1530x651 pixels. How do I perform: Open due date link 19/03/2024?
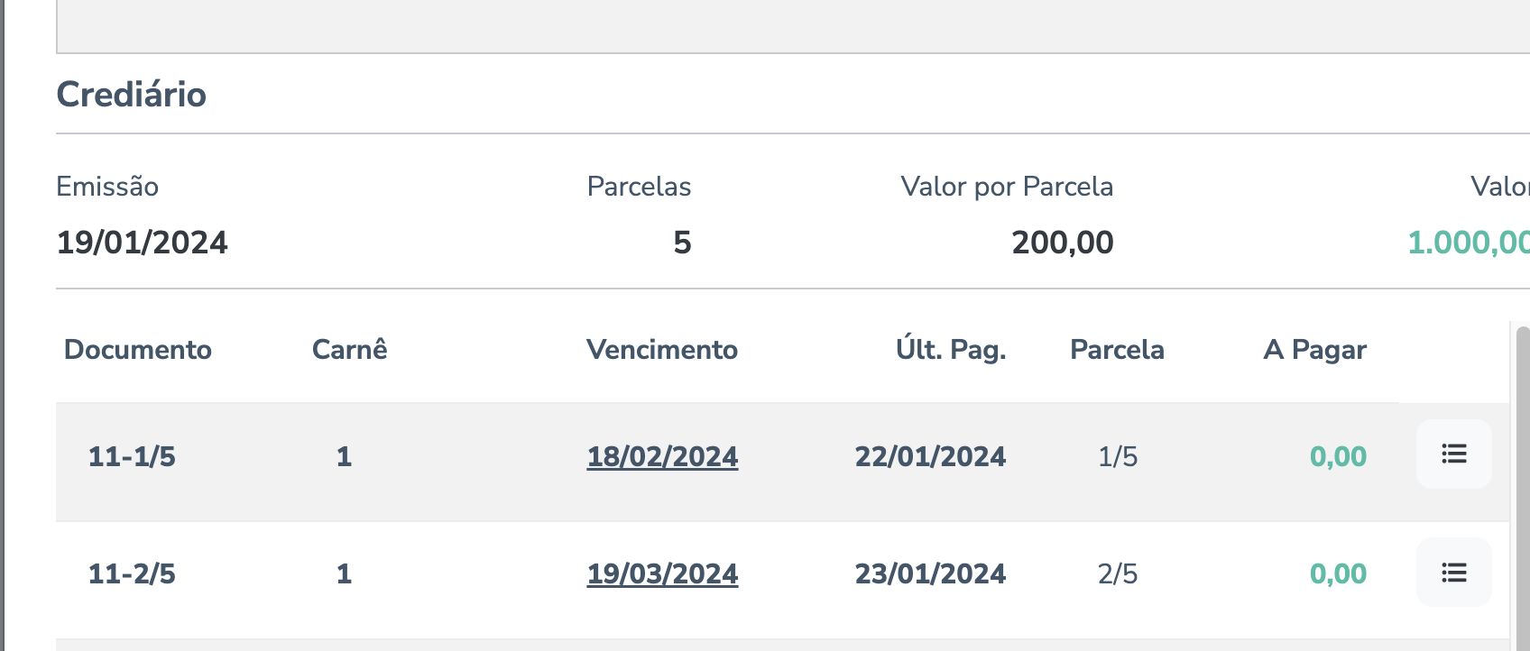point(662,573)
